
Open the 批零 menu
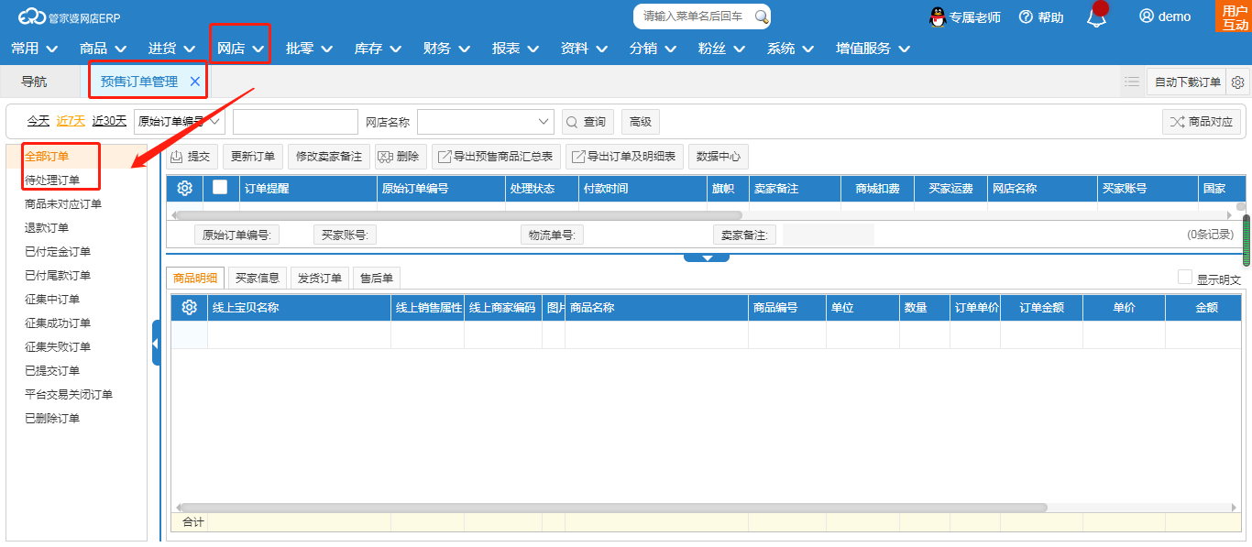309,49
